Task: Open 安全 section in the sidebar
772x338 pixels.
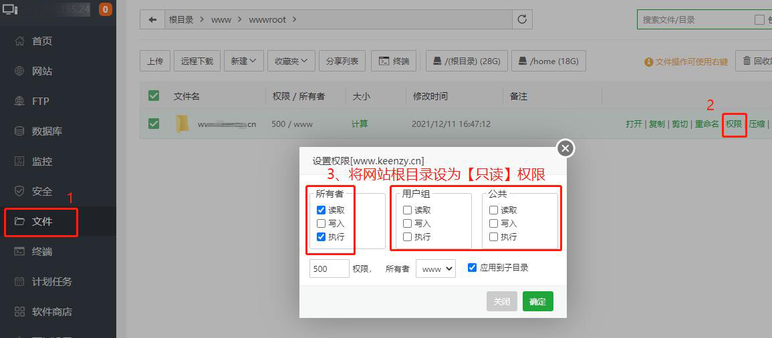Action: [41, 192]
